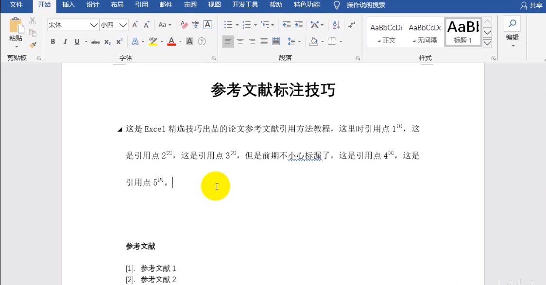Click the [1]. 参考文献 1 entry
This screenshot has height=285, width=546.
pos(151,268)
